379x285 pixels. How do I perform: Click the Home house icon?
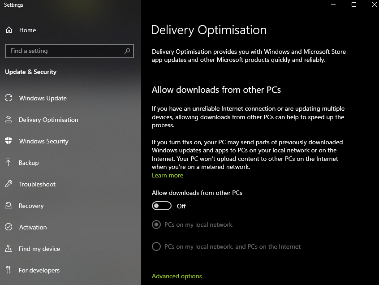point(9,30)
